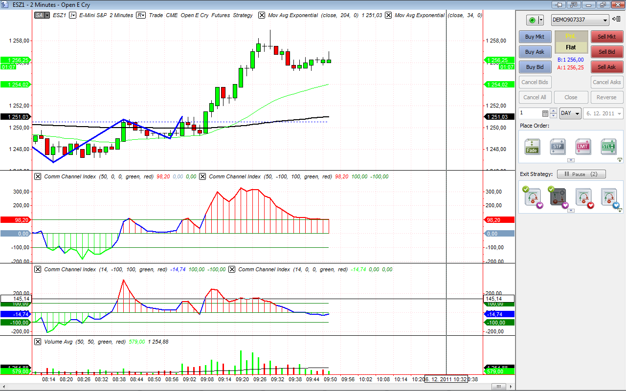The image size is (626, 391).
Task: Click the bid price B:1 256,00
Action: pos(571,60)
